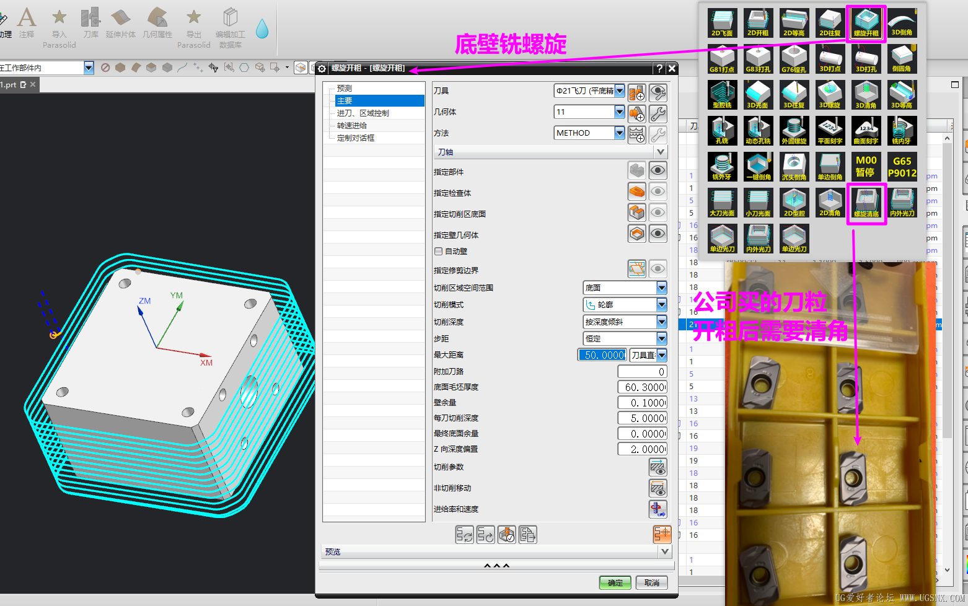The height and width of the screenshot is (606, 968).
Task: Enable the 自动壁 checkbox
Action: 439,252
